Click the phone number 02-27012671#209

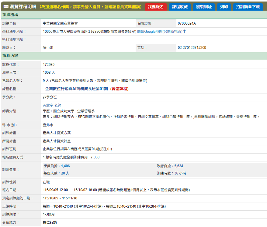pyautogui.click(x=192, y=48)
